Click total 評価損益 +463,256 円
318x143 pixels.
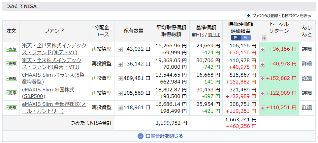(241, 127)
